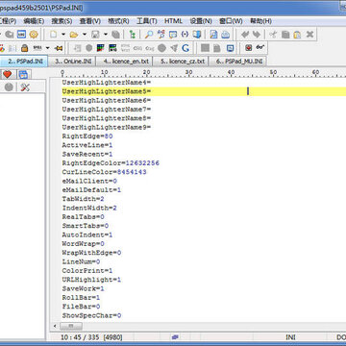Delete using the gray X toolbar icon
Viewport: 346px width, 346px height.
click(309, 35)
